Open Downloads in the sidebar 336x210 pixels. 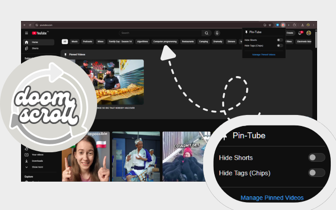pos(38,161)
